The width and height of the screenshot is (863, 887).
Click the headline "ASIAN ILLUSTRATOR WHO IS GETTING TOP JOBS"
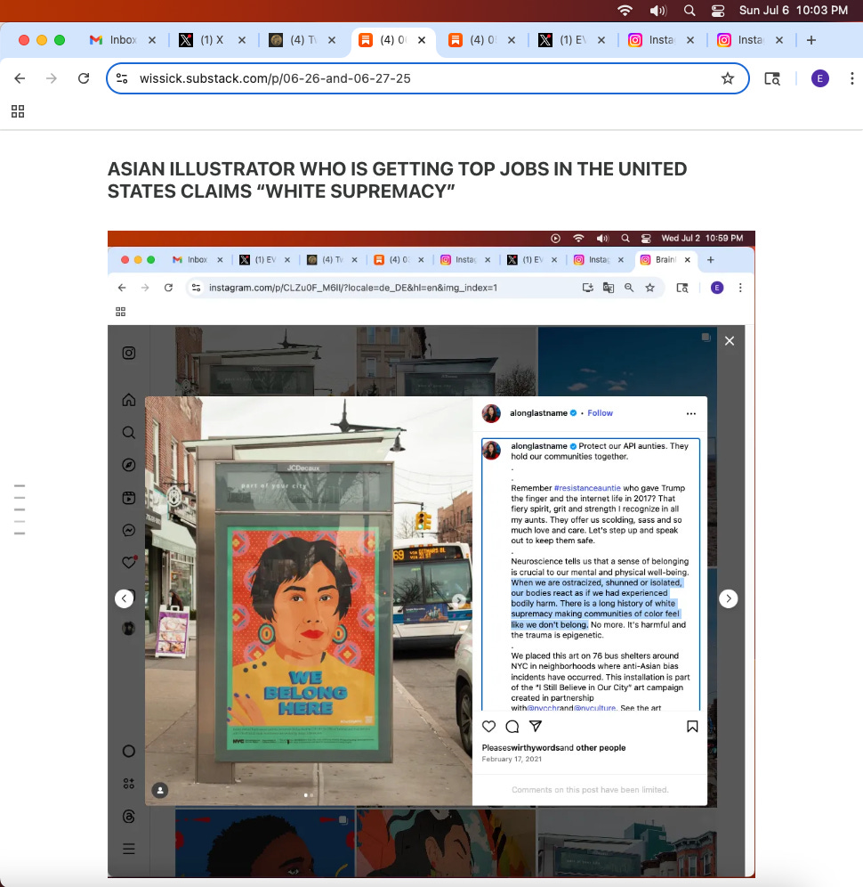pyautogui.click(x=398, y=180)
